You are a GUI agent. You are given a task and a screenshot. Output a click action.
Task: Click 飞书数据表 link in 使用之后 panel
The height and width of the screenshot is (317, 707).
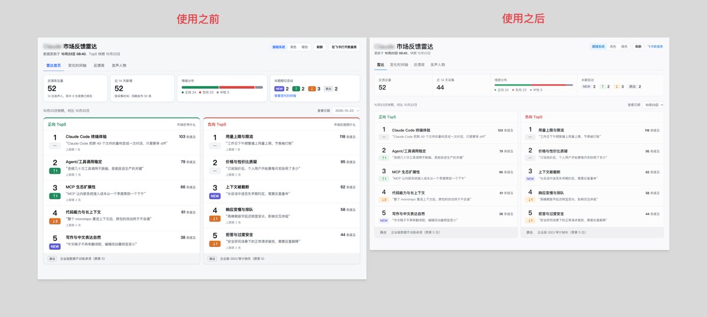[655, 47]
